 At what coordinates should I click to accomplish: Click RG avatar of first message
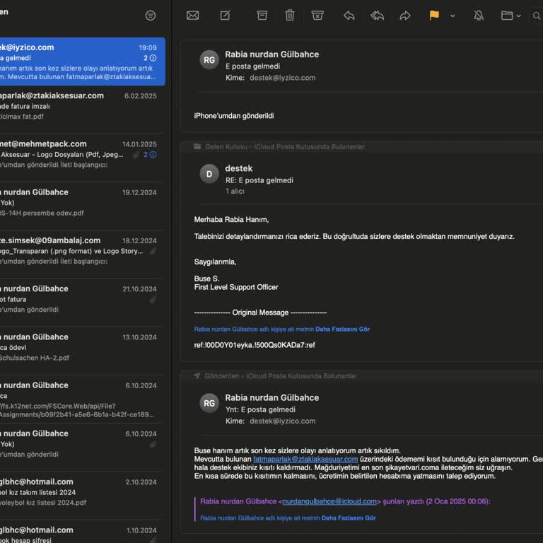[209, 60]
